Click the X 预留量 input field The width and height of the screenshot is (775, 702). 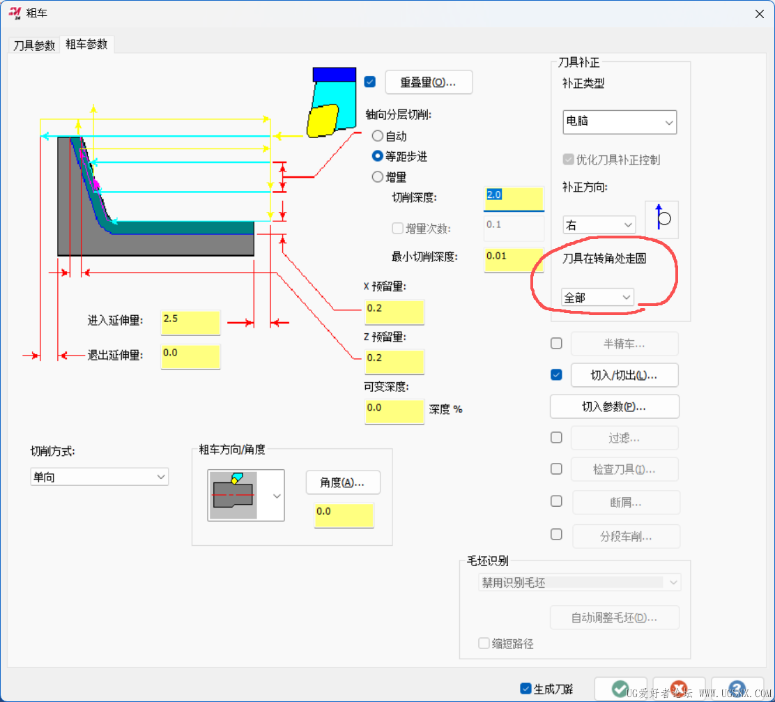coord(394,312)
